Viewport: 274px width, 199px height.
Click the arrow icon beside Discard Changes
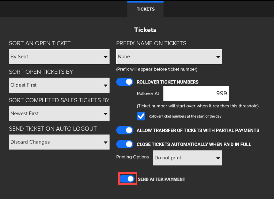click(105, 142)
